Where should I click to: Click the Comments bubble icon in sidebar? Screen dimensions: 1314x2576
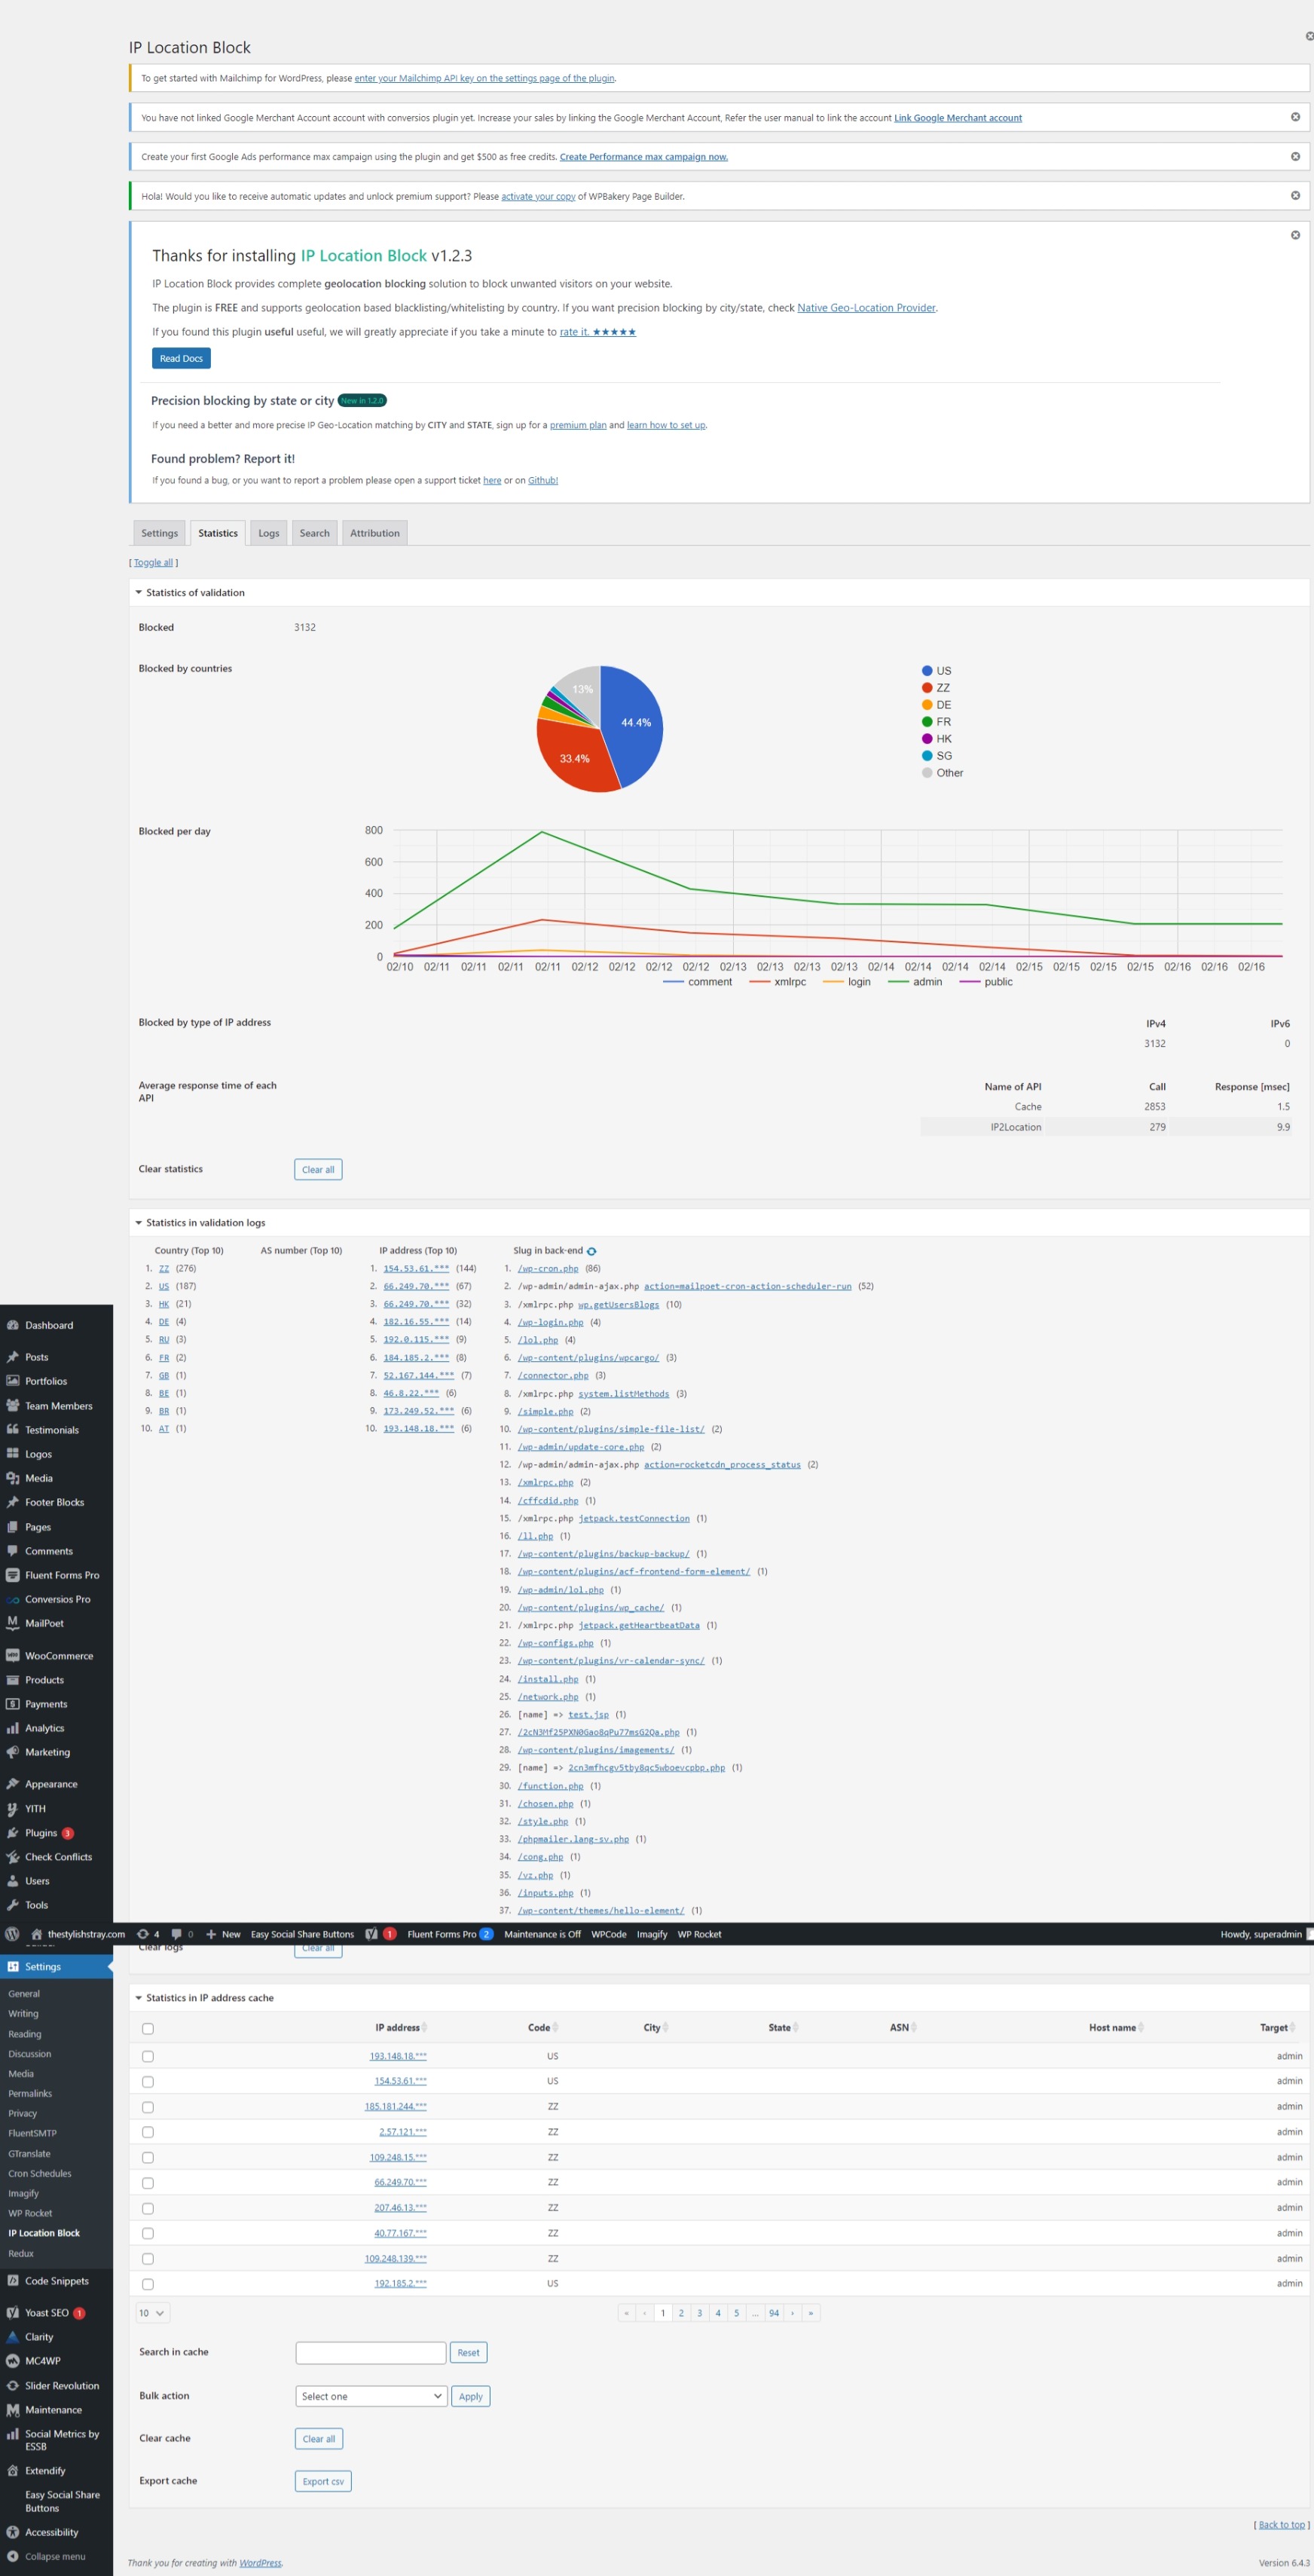pos(13,1551)
